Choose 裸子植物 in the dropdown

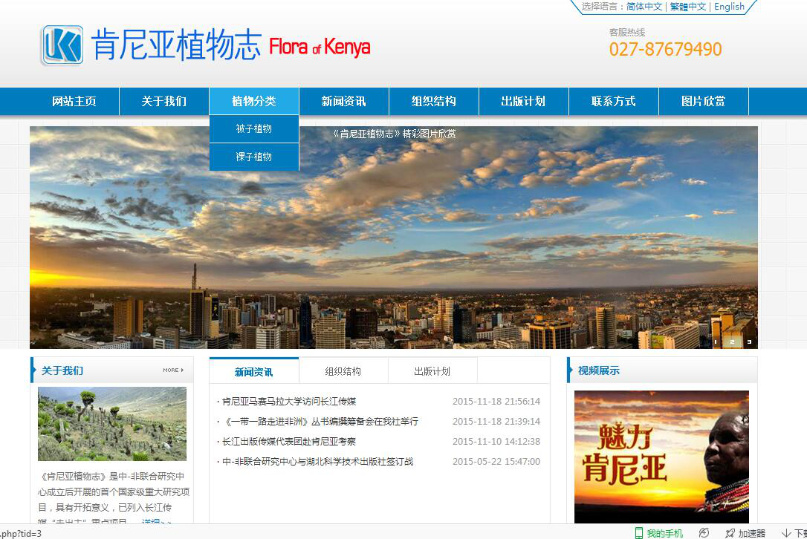pos(254,157)
